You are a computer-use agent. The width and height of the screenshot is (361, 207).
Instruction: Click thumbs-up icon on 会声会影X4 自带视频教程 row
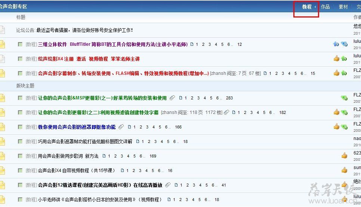pyautogui.click(x=344, y=170)
